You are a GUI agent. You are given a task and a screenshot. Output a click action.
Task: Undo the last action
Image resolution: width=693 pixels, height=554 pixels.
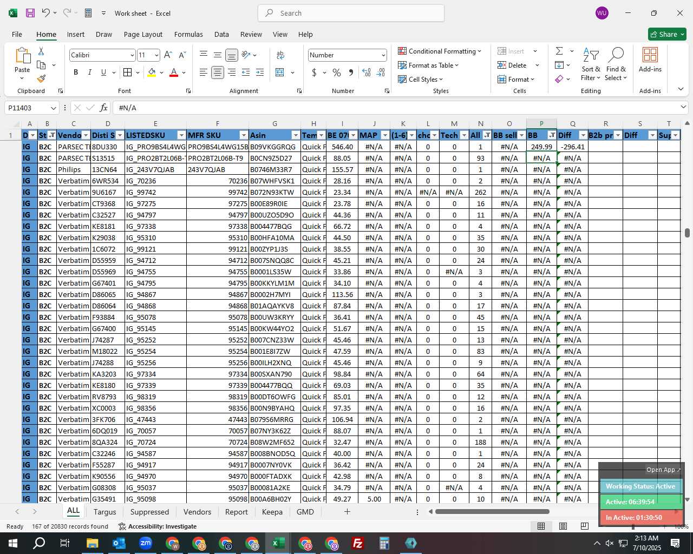46,13
